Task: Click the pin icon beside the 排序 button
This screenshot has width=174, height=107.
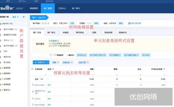Action: point(23,17)
